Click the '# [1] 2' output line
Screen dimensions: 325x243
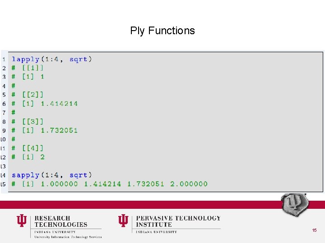point(28,157)
